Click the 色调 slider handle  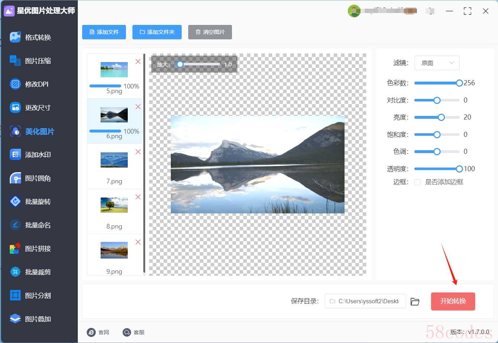point(437,152)
